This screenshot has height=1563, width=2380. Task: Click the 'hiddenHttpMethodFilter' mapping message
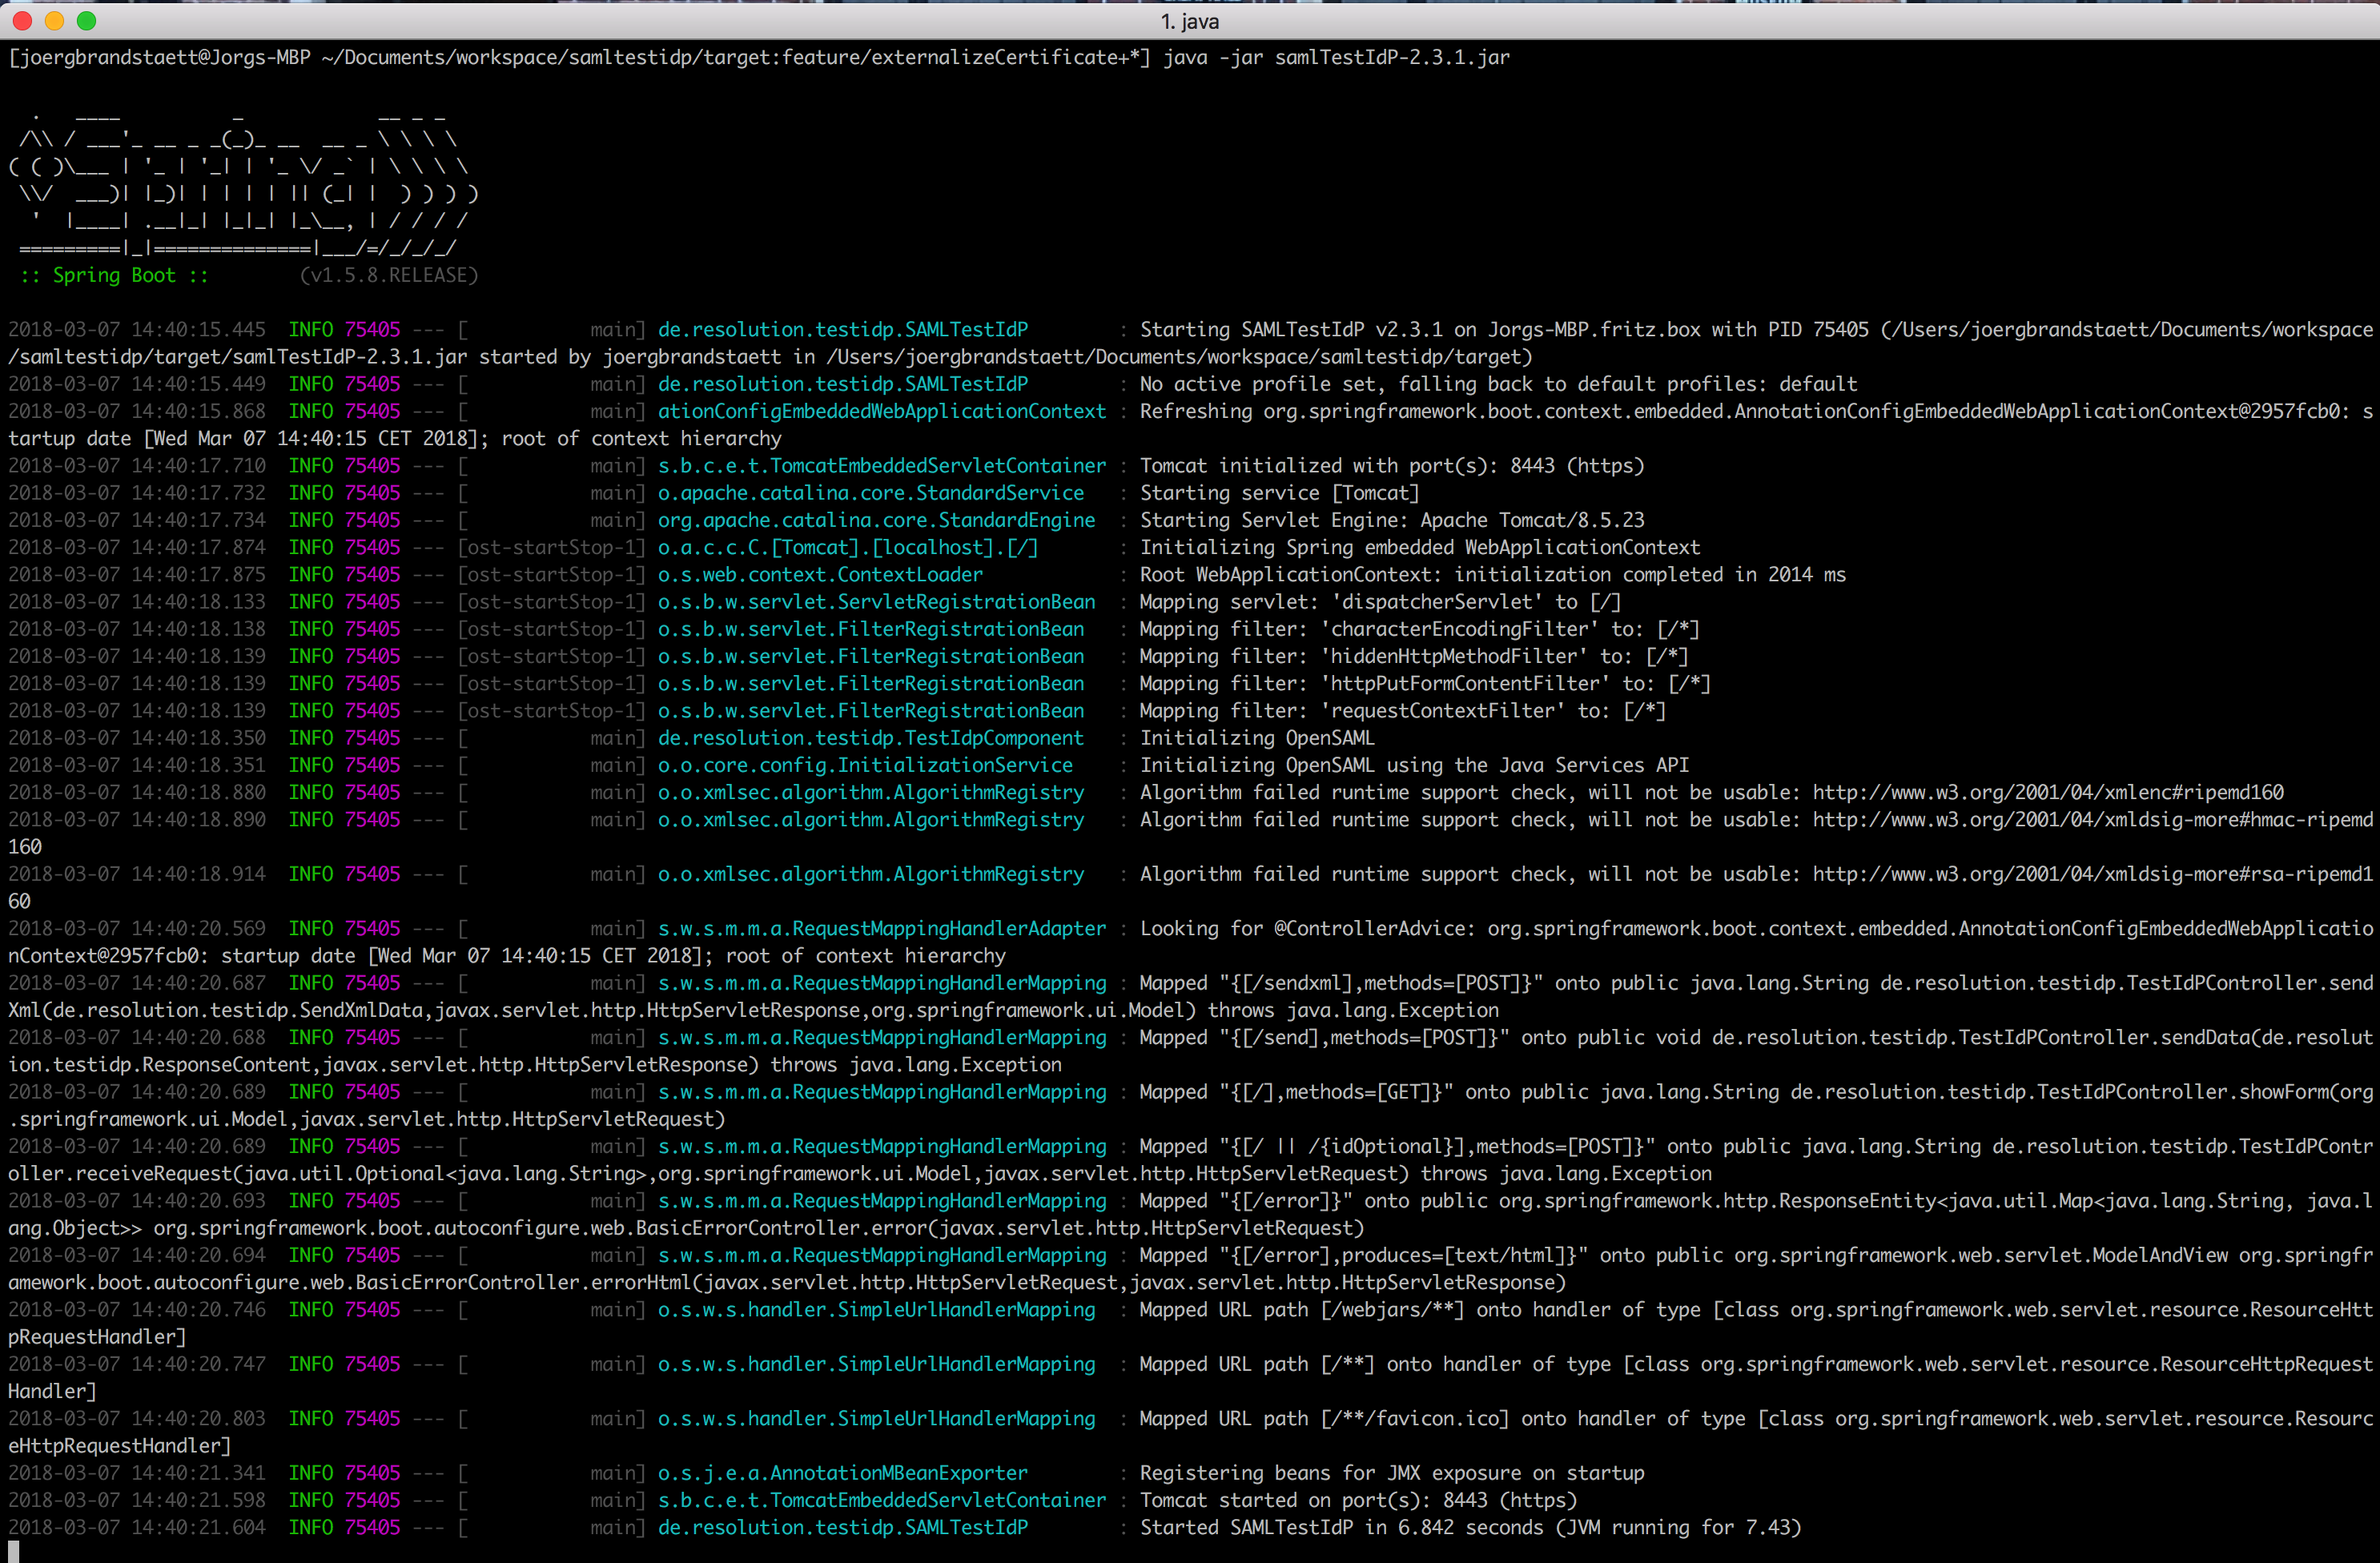(1414, 656)
